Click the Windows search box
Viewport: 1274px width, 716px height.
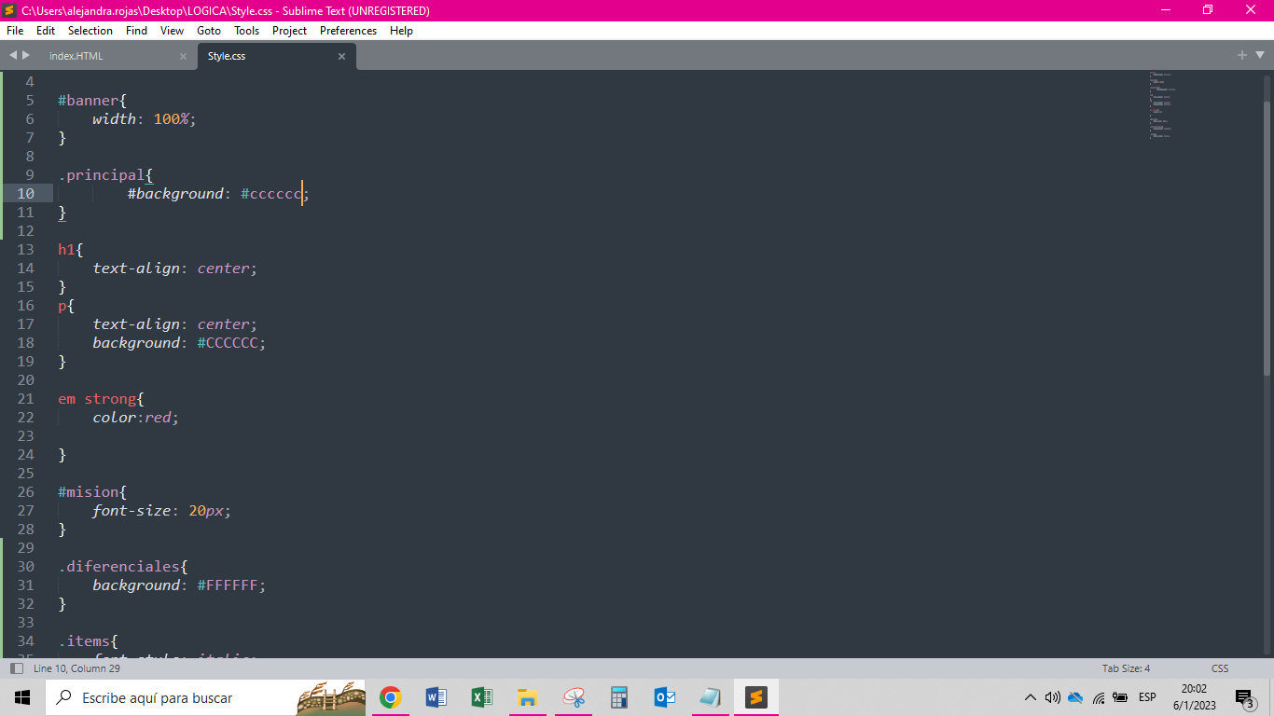[x=205, y=697]
